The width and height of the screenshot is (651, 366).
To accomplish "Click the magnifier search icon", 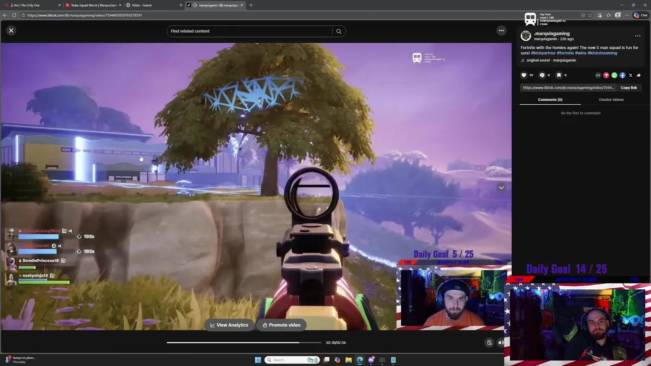I will coord(339,31).
